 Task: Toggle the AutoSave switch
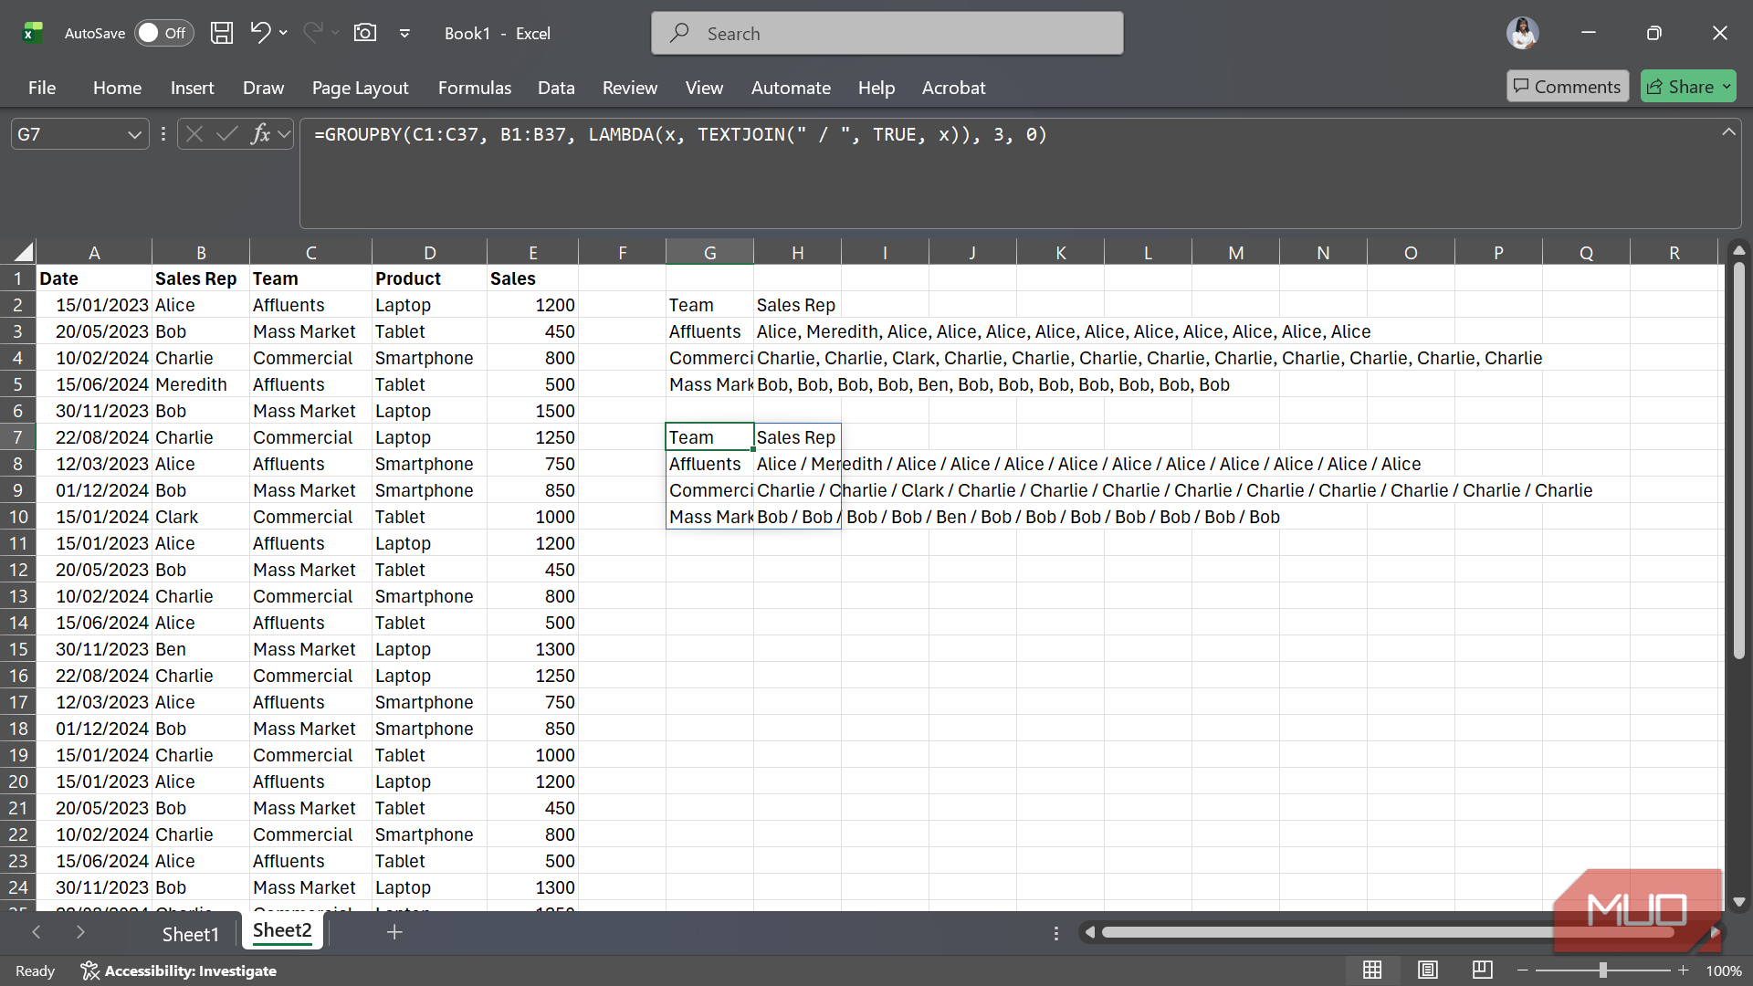pyautogui.click(x=164, y=33)
